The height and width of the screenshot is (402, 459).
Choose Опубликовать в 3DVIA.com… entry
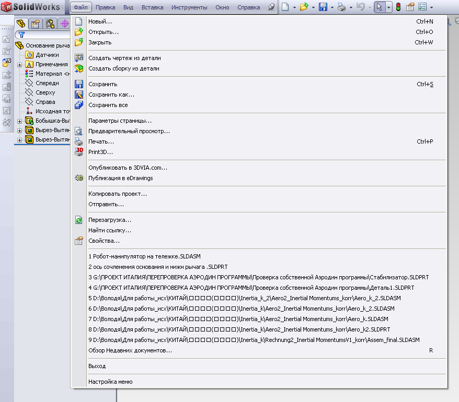click(x=258, y=168)
